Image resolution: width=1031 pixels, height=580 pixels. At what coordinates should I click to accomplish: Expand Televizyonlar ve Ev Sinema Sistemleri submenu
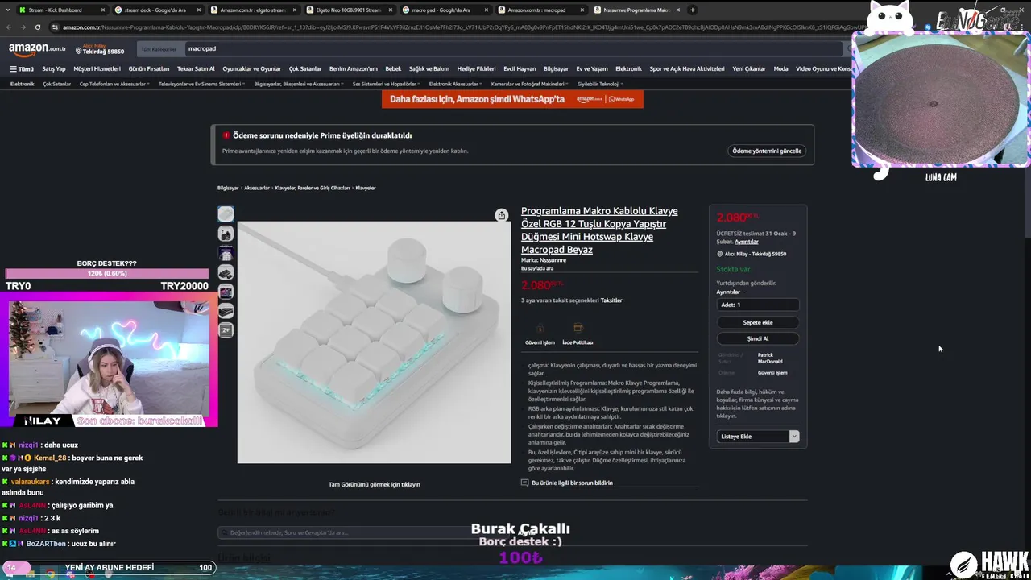tap(201, 84)
